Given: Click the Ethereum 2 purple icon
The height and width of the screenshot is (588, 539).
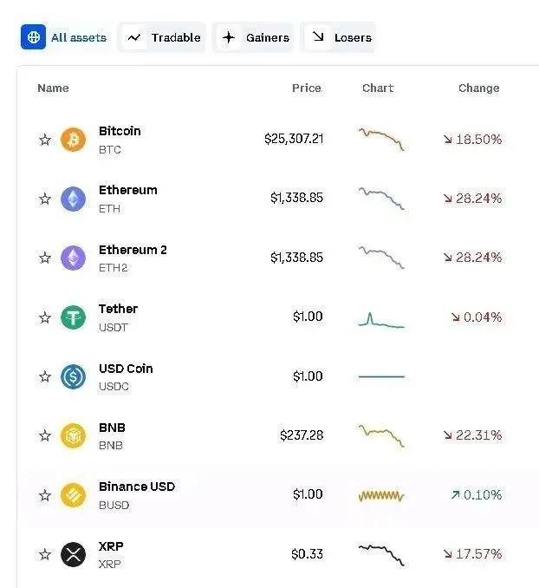Looking at the screenshot, I should (73, 258).
